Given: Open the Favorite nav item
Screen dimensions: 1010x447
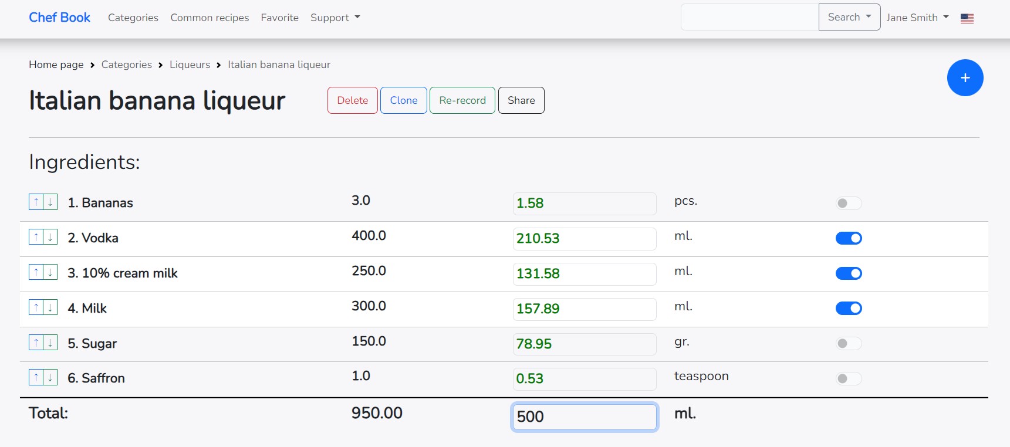Looking at the screenshot, I should (x=279, y=18).
